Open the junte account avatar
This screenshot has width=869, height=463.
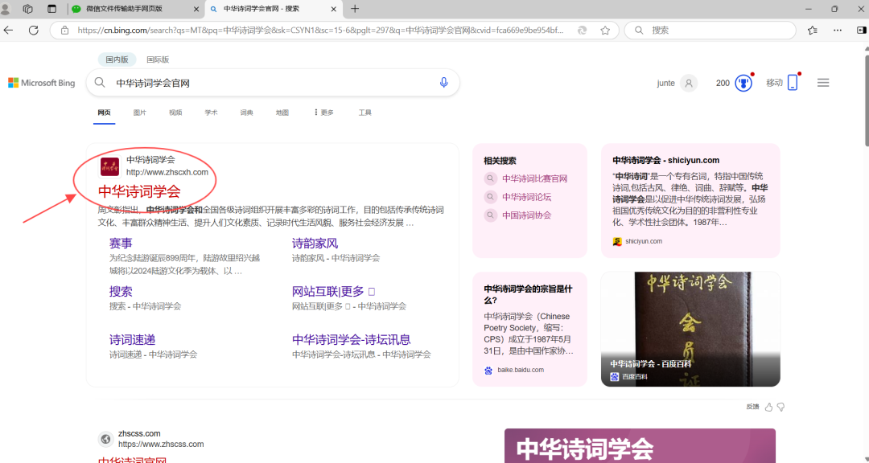coord(689,83)
